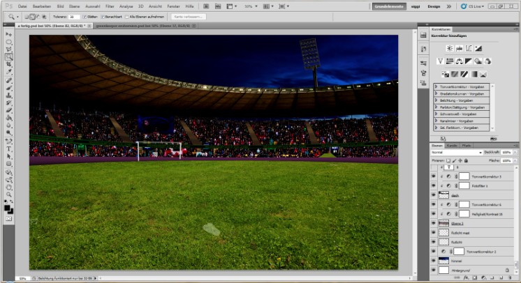521x283 pixels.
Task: Click the foreground color swatch
Action: 7,206
